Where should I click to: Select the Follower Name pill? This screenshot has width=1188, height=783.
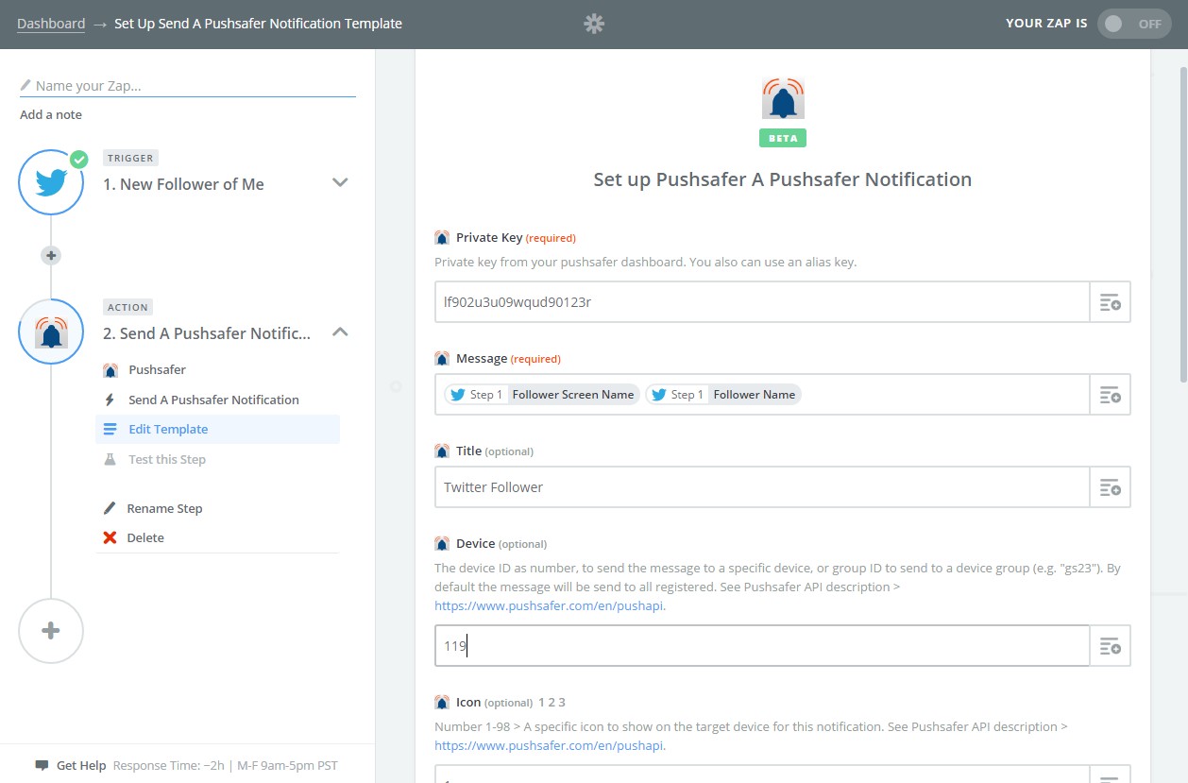point(723,395)
